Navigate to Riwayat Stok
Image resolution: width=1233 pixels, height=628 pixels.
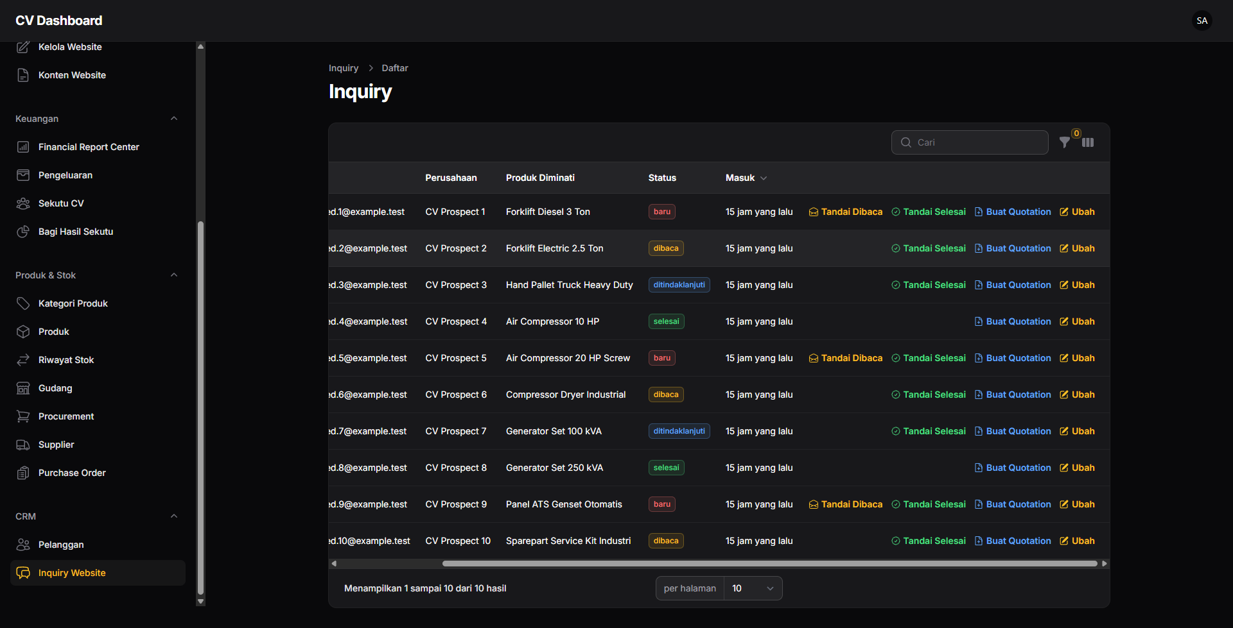tap(66, 360)
